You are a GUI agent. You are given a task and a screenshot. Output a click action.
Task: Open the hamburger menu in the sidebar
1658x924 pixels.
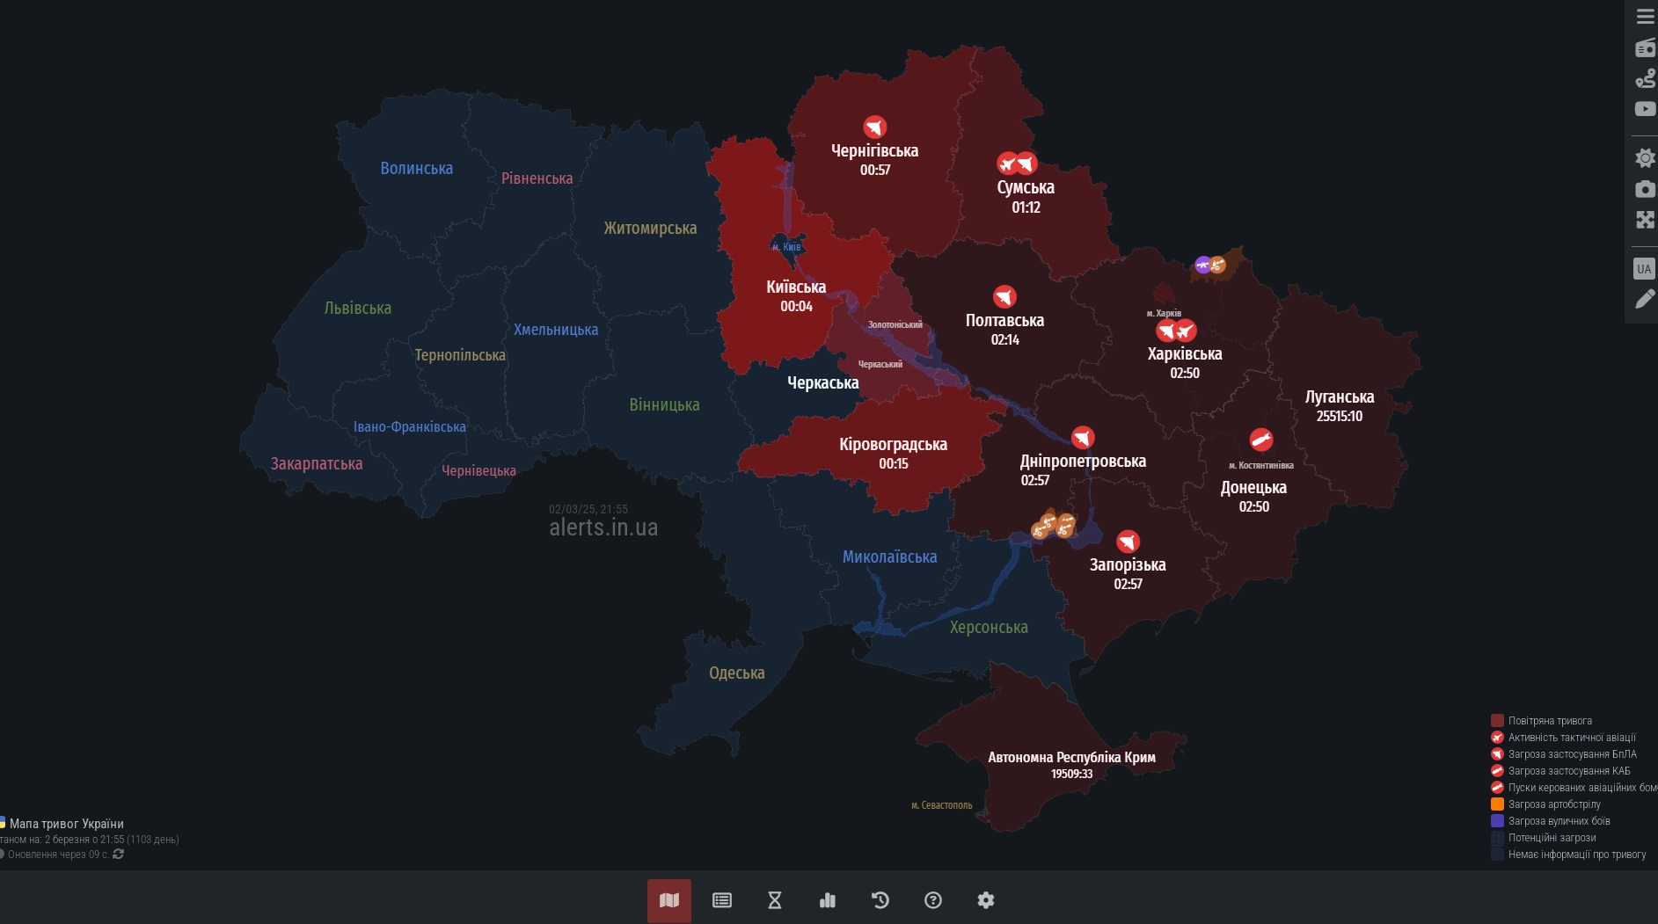tap(1645, 17)
